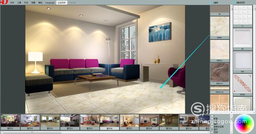The image size is (256, 134).
Task: Load the 客厅10 room scene thumbnail
Action: click(x=189, y=121)
